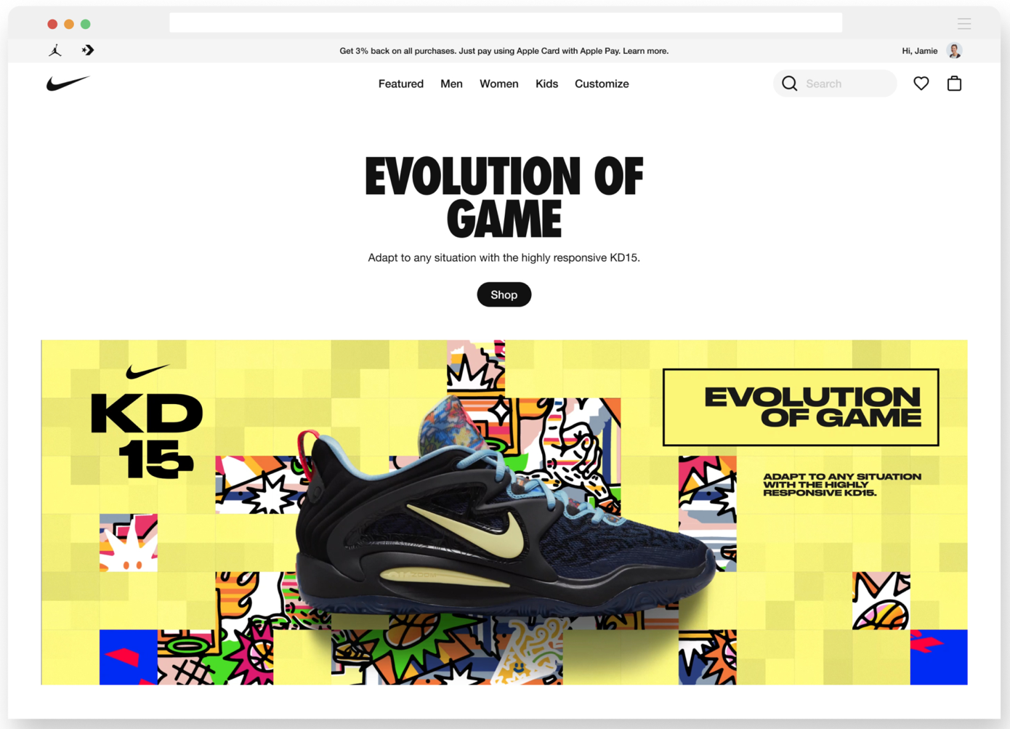Click the green maximize window button
The height and width of the screenshot is (729, 1010).
(x=86, y=24)
